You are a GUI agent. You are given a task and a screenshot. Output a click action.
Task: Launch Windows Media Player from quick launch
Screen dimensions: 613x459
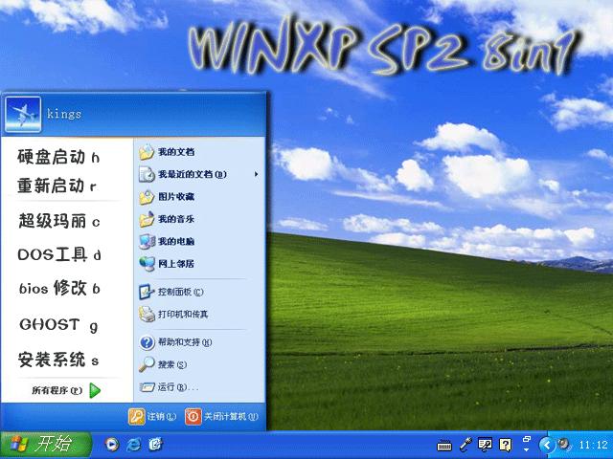[112, 444]
